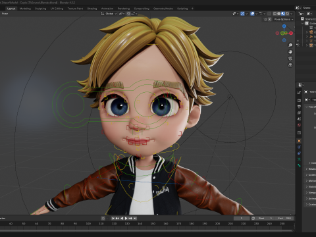Image resolution: width=316 pixels, height=237 pixels.
Task: Collapse the top collection in outliner
Action: click(303, 24)
